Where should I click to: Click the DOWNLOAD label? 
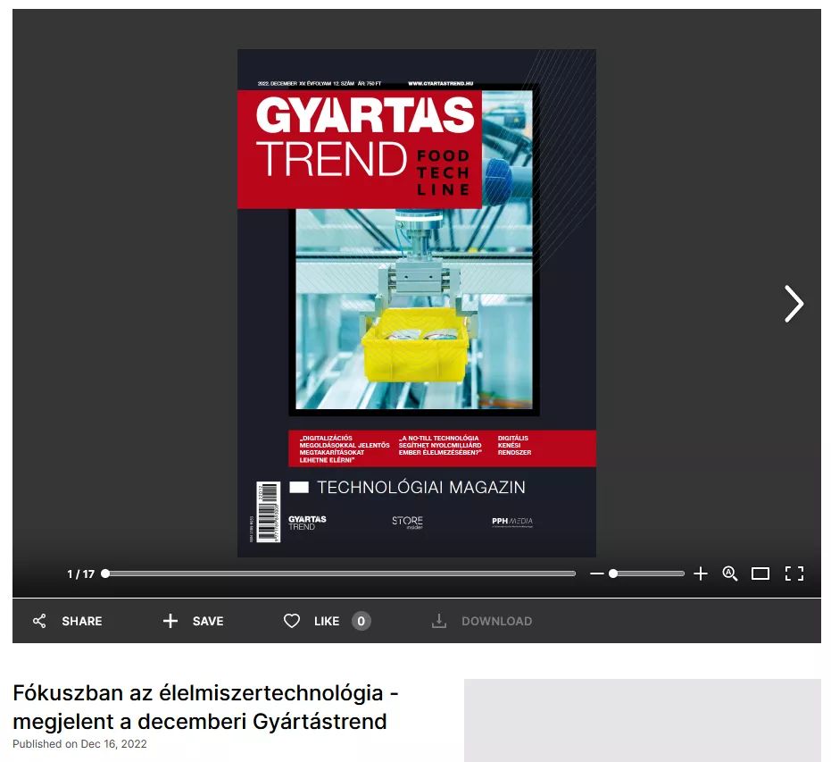click(x=496, y=621)
